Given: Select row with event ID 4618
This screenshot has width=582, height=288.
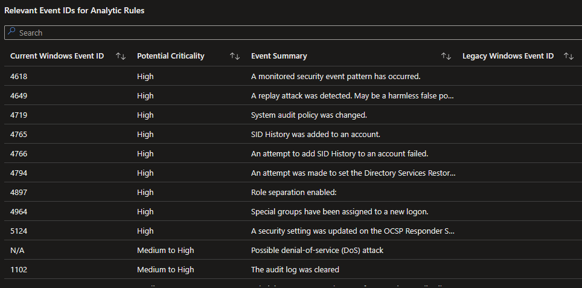Looking at the screenshot, I should tap(19, 76).
